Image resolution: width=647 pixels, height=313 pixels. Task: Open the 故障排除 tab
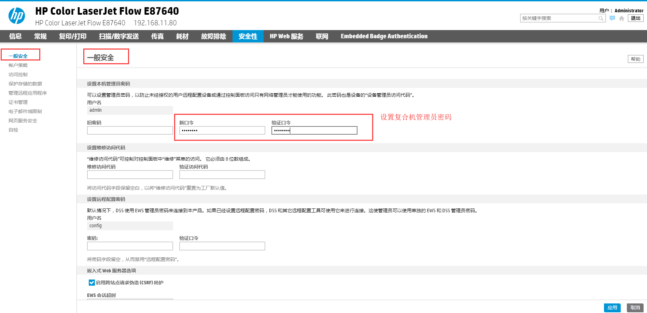click(x=214, y=36)
